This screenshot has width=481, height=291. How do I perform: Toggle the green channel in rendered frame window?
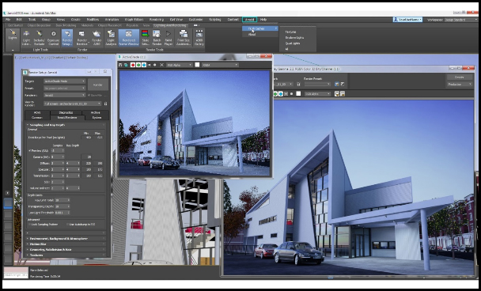275,94
